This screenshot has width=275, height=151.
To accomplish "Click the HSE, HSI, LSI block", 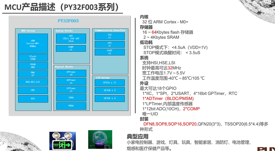I will click(33, 82).
